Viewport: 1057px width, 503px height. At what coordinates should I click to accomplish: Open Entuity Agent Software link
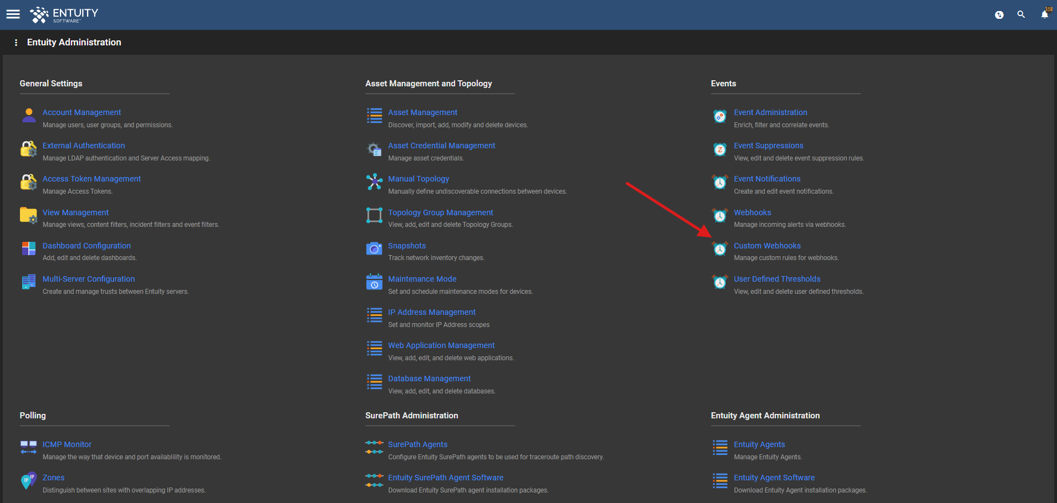click(774, 478)
